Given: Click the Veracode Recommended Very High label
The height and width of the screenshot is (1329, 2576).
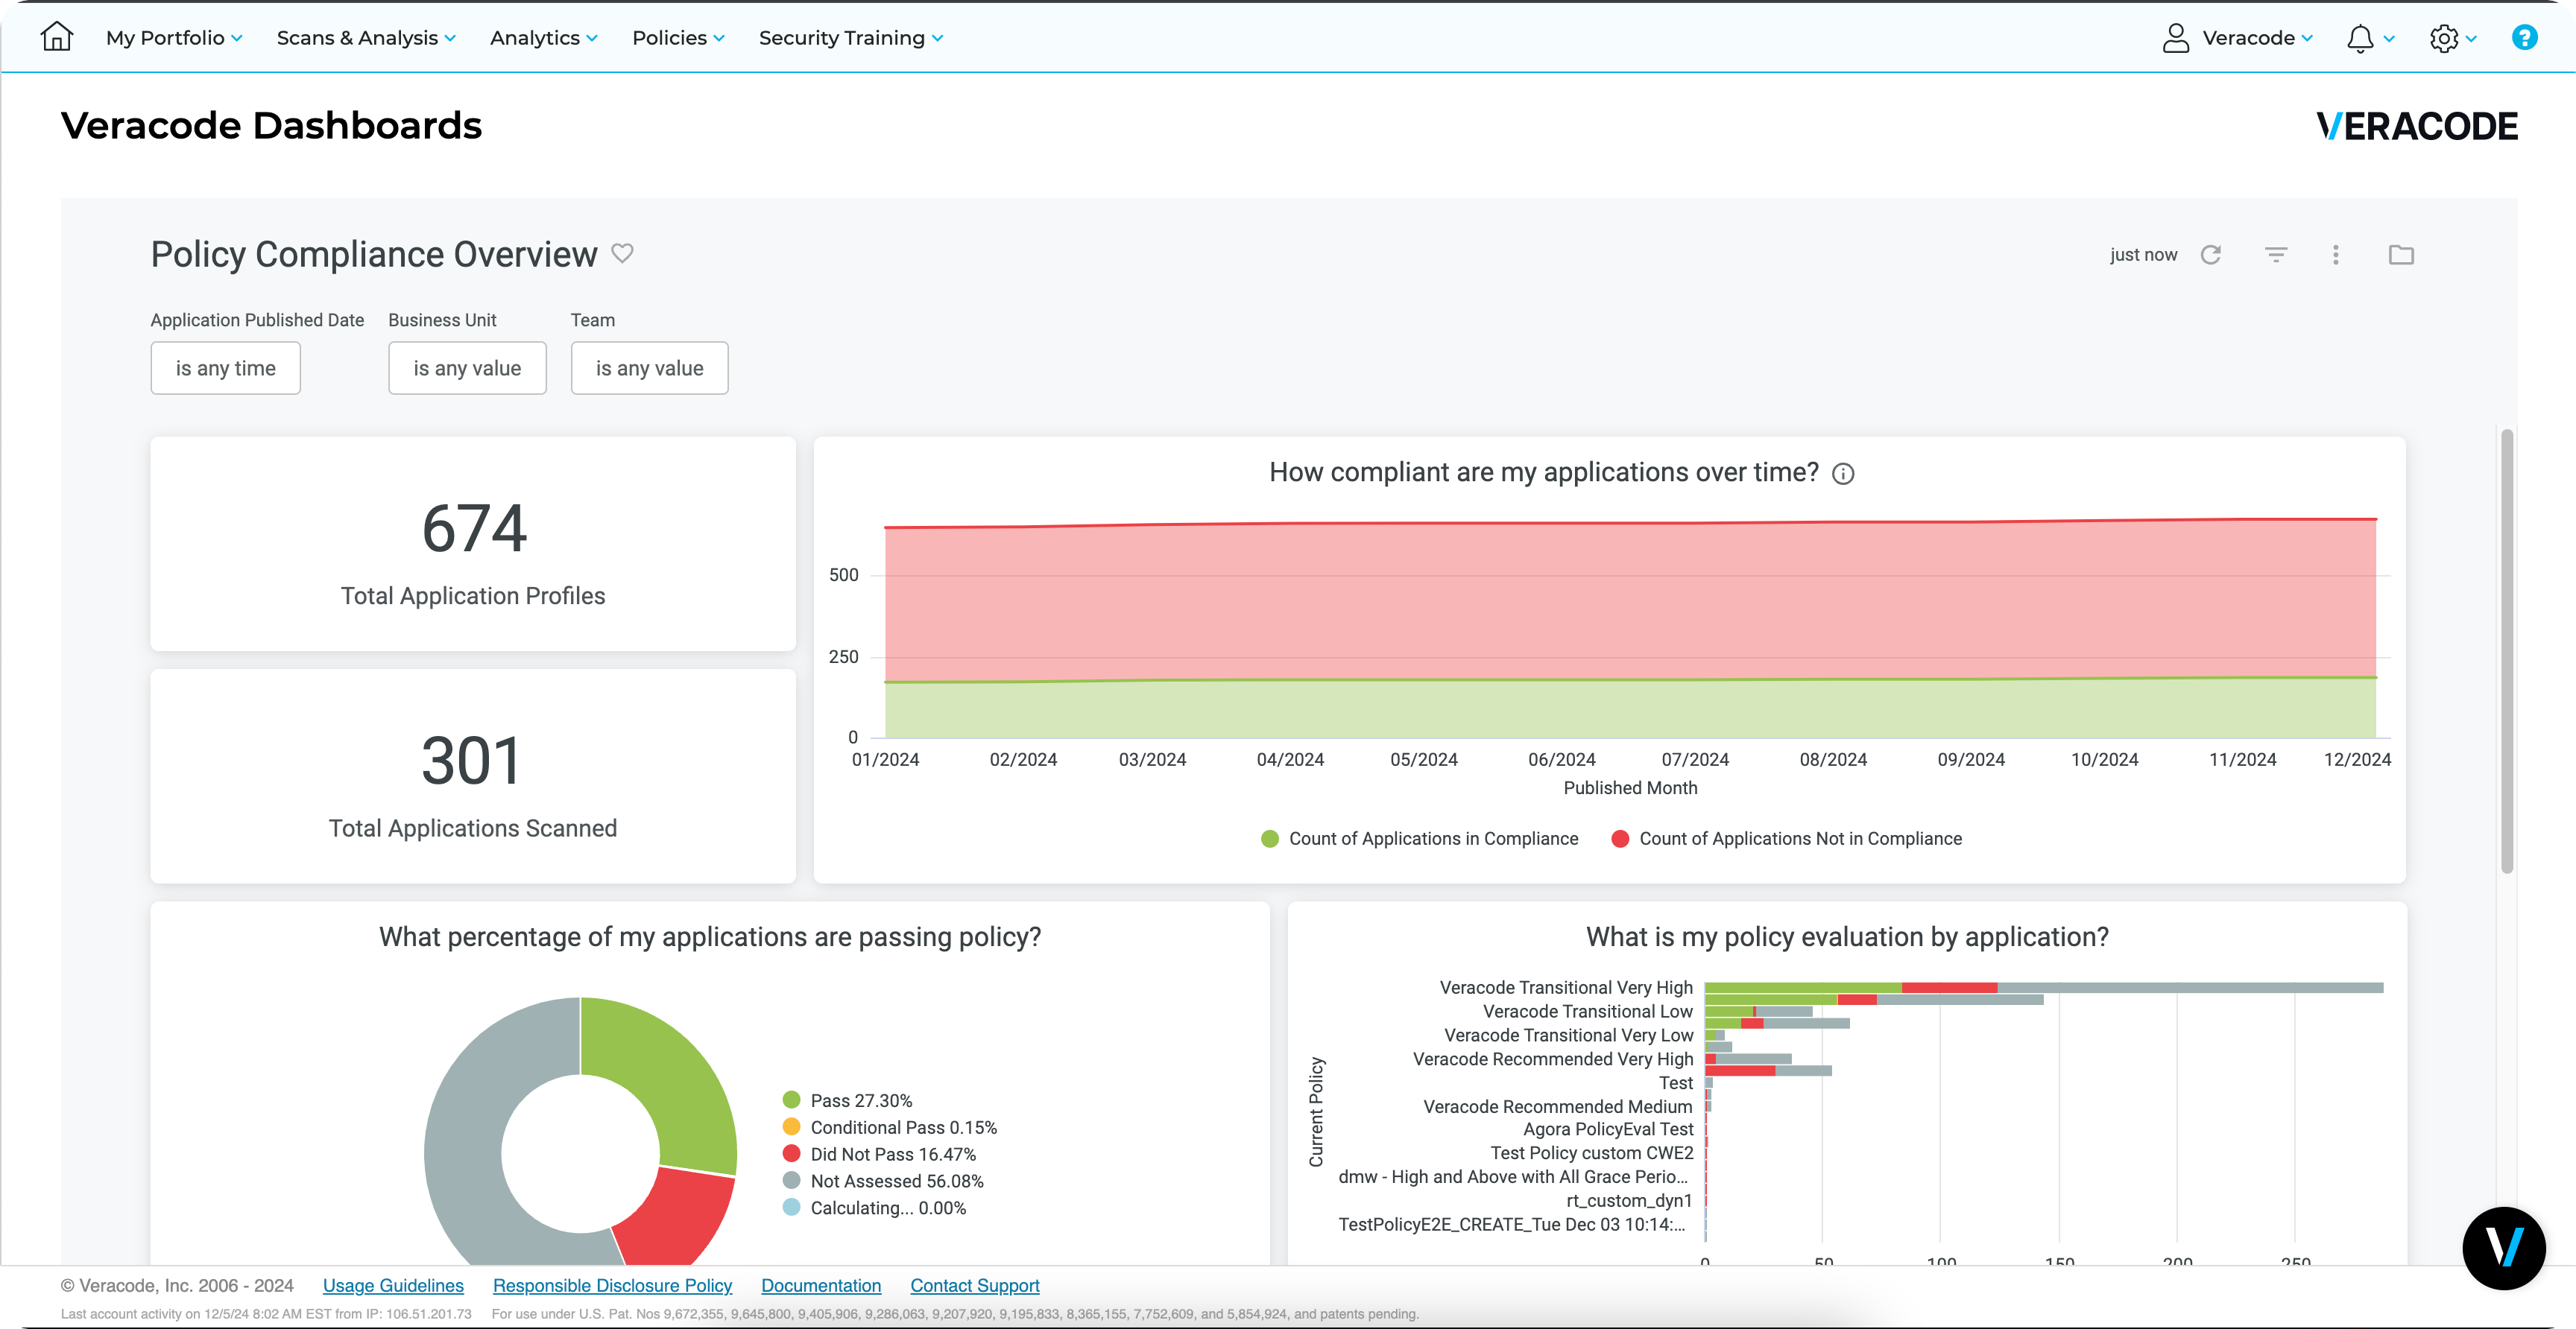Looking at the screenshot, I should 1553,1059.
